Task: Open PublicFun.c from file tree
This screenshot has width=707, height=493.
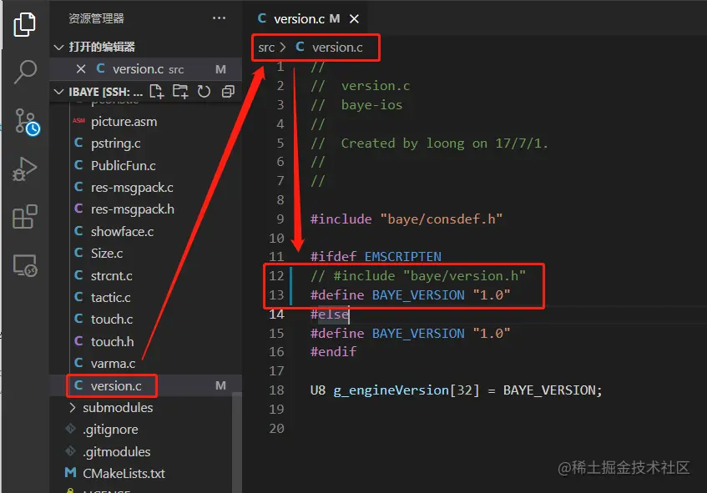Action: tap(123, 165)
